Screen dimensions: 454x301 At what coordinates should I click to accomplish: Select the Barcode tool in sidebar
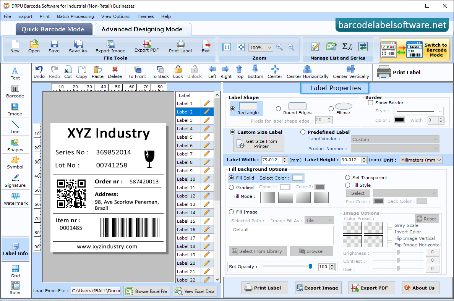[15, 92]
